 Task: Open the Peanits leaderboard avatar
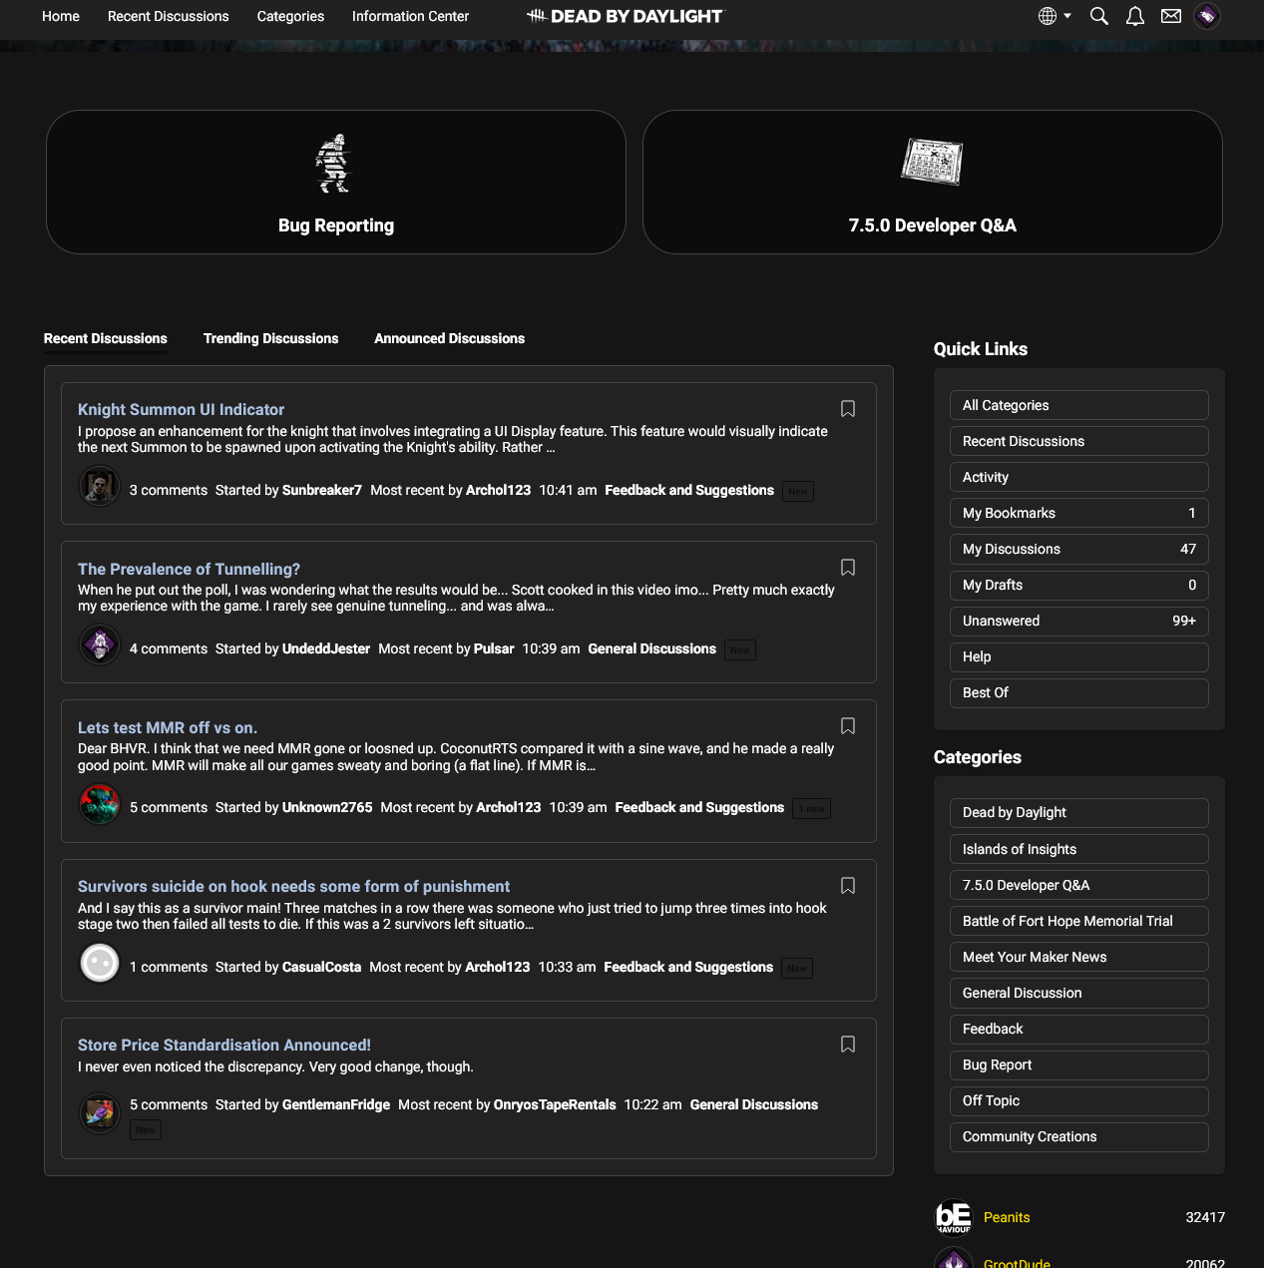coord(954,1217)
